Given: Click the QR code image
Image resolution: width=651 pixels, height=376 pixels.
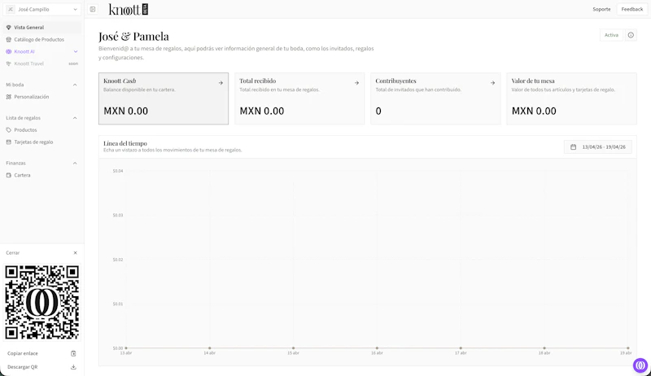Looking at the screenshot, I should [42, 302].
